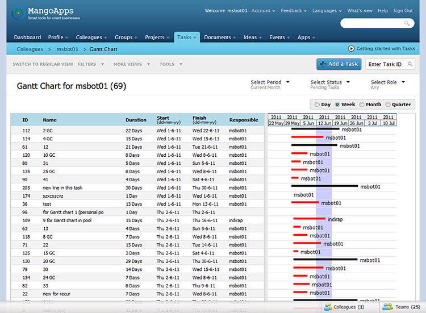This screenshot has width=426, height=313.
Task: Select the Quarter view radio button
Action: tap(388, 105)
